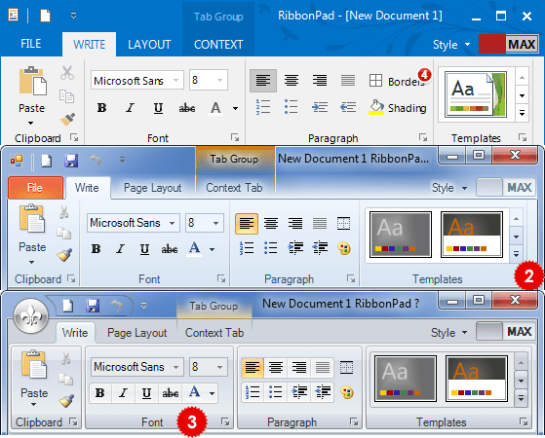Select Center alignment in top blue ribbon
The image size is (545, 438).
point(292,81)
